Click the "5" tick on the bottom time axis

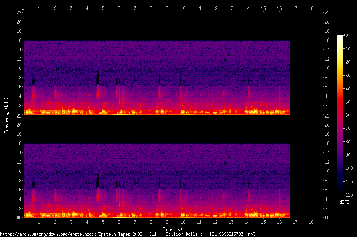(103, 221)
